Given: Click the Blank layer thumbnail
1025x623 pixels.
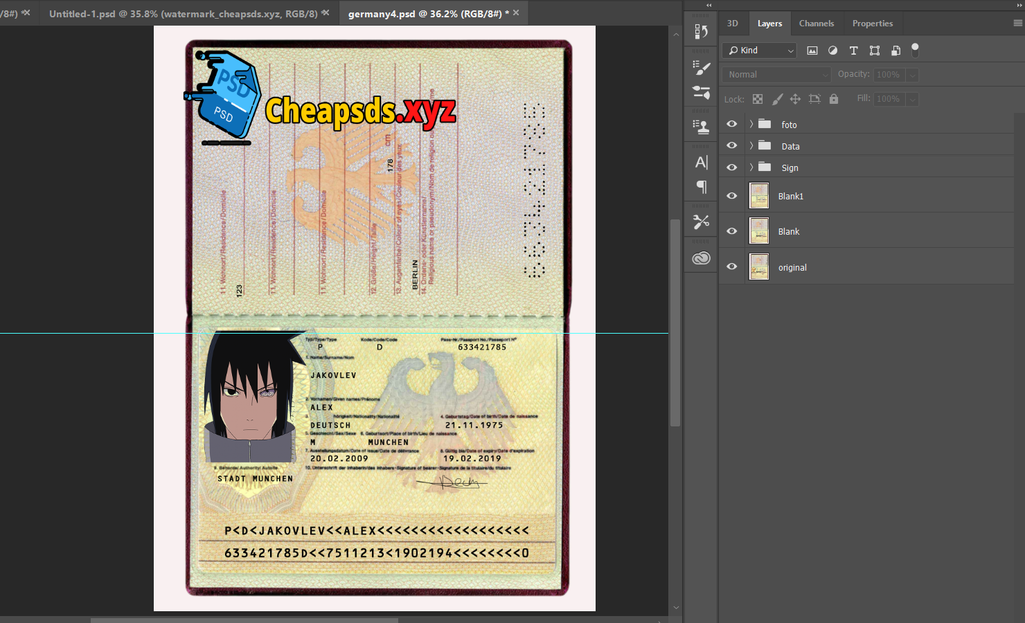Looking at the screenshot, I should click(x=759, y=231).
